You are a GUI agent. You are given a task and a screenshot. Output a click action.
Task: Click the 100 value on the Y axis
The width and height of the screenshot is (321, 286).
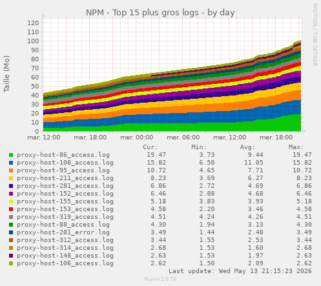click(x=33, y=41)
